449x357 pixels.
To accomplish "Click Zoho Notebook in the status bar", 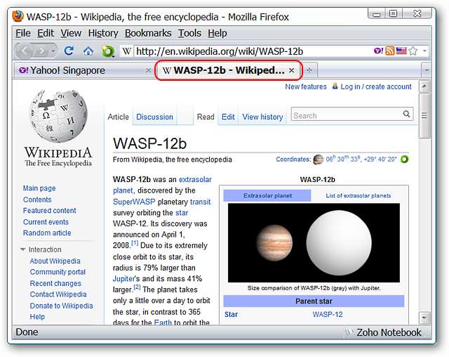I will tap(389, 332).
